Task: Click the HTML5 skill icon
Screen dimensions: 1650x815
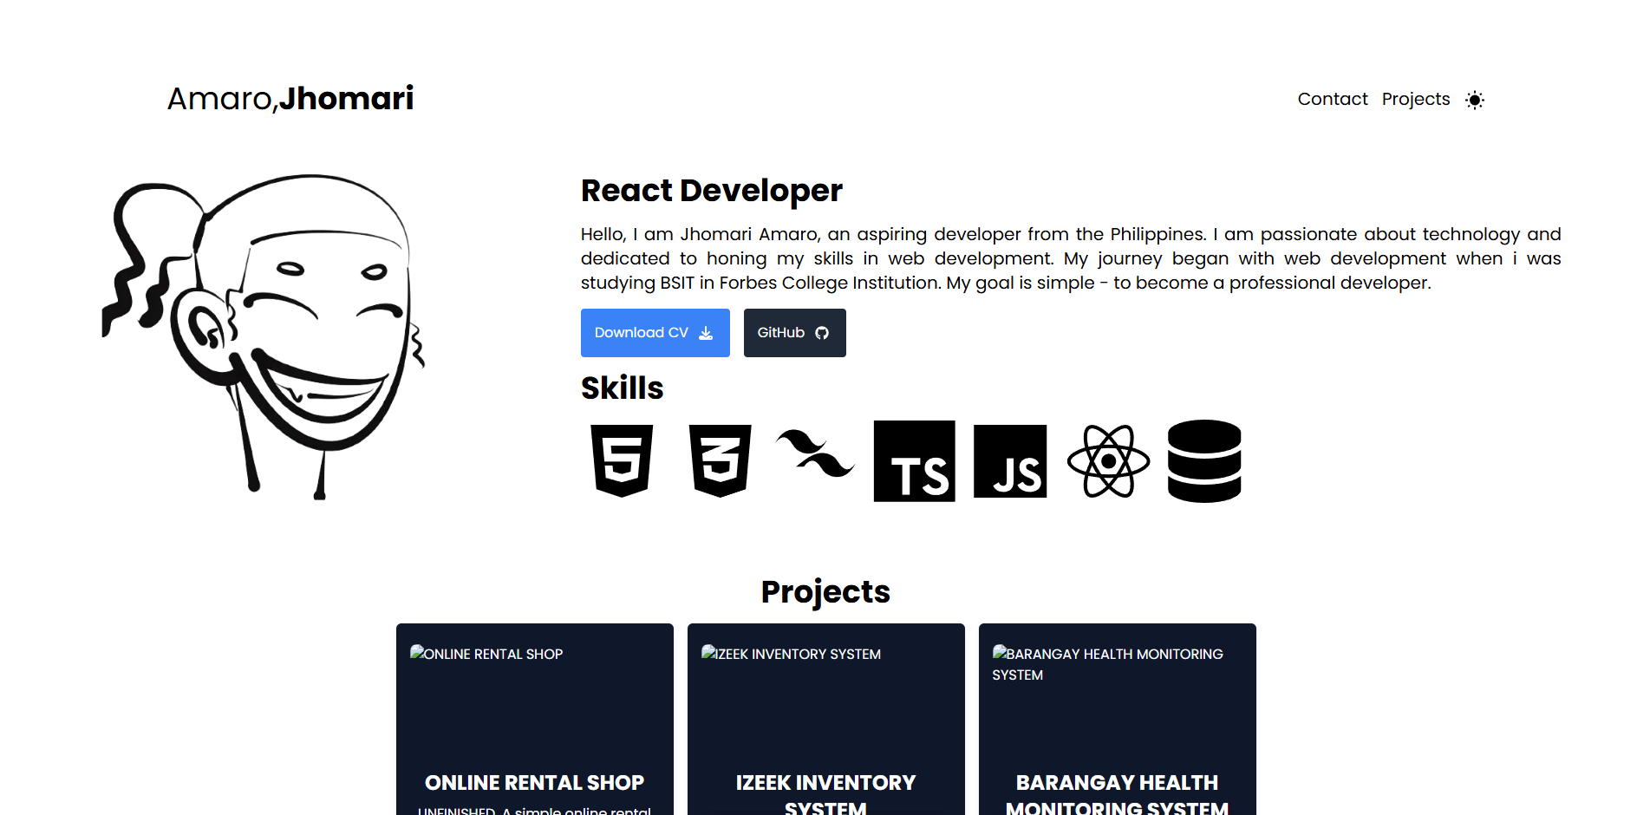Action: [x=622, y=460]
